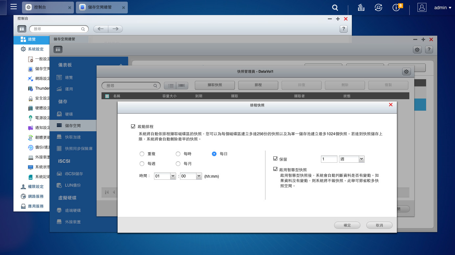Open the admin account dropdown
This screenshot has width=455, height=255.
pos(443,8)
